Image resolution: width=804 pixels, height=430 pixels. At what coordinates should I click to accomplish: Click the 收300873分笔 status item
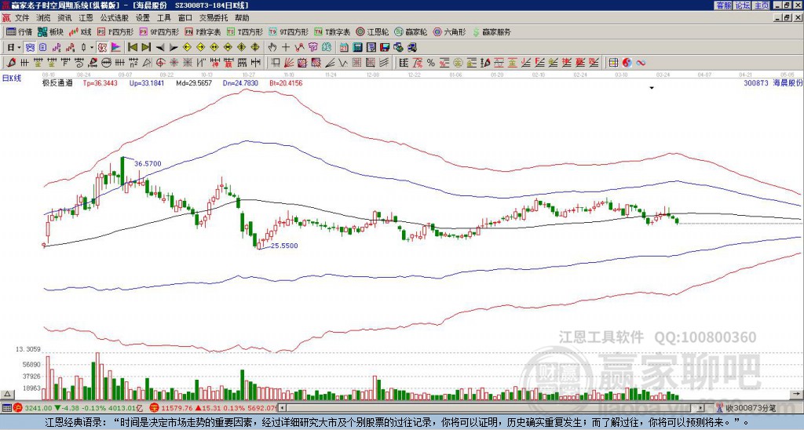tap(746, 408)
